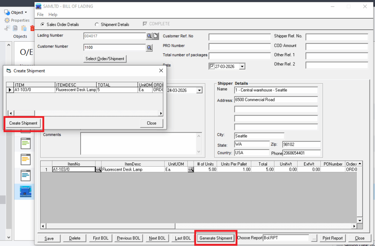Click the Generate Shipment button
The image size is (375, 246).
point(216,238)
